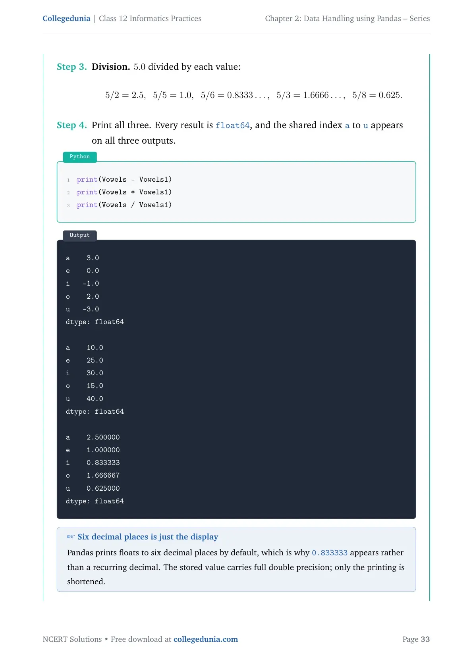Click the Output block label
The image size is (473, 668).
(80, 235)
